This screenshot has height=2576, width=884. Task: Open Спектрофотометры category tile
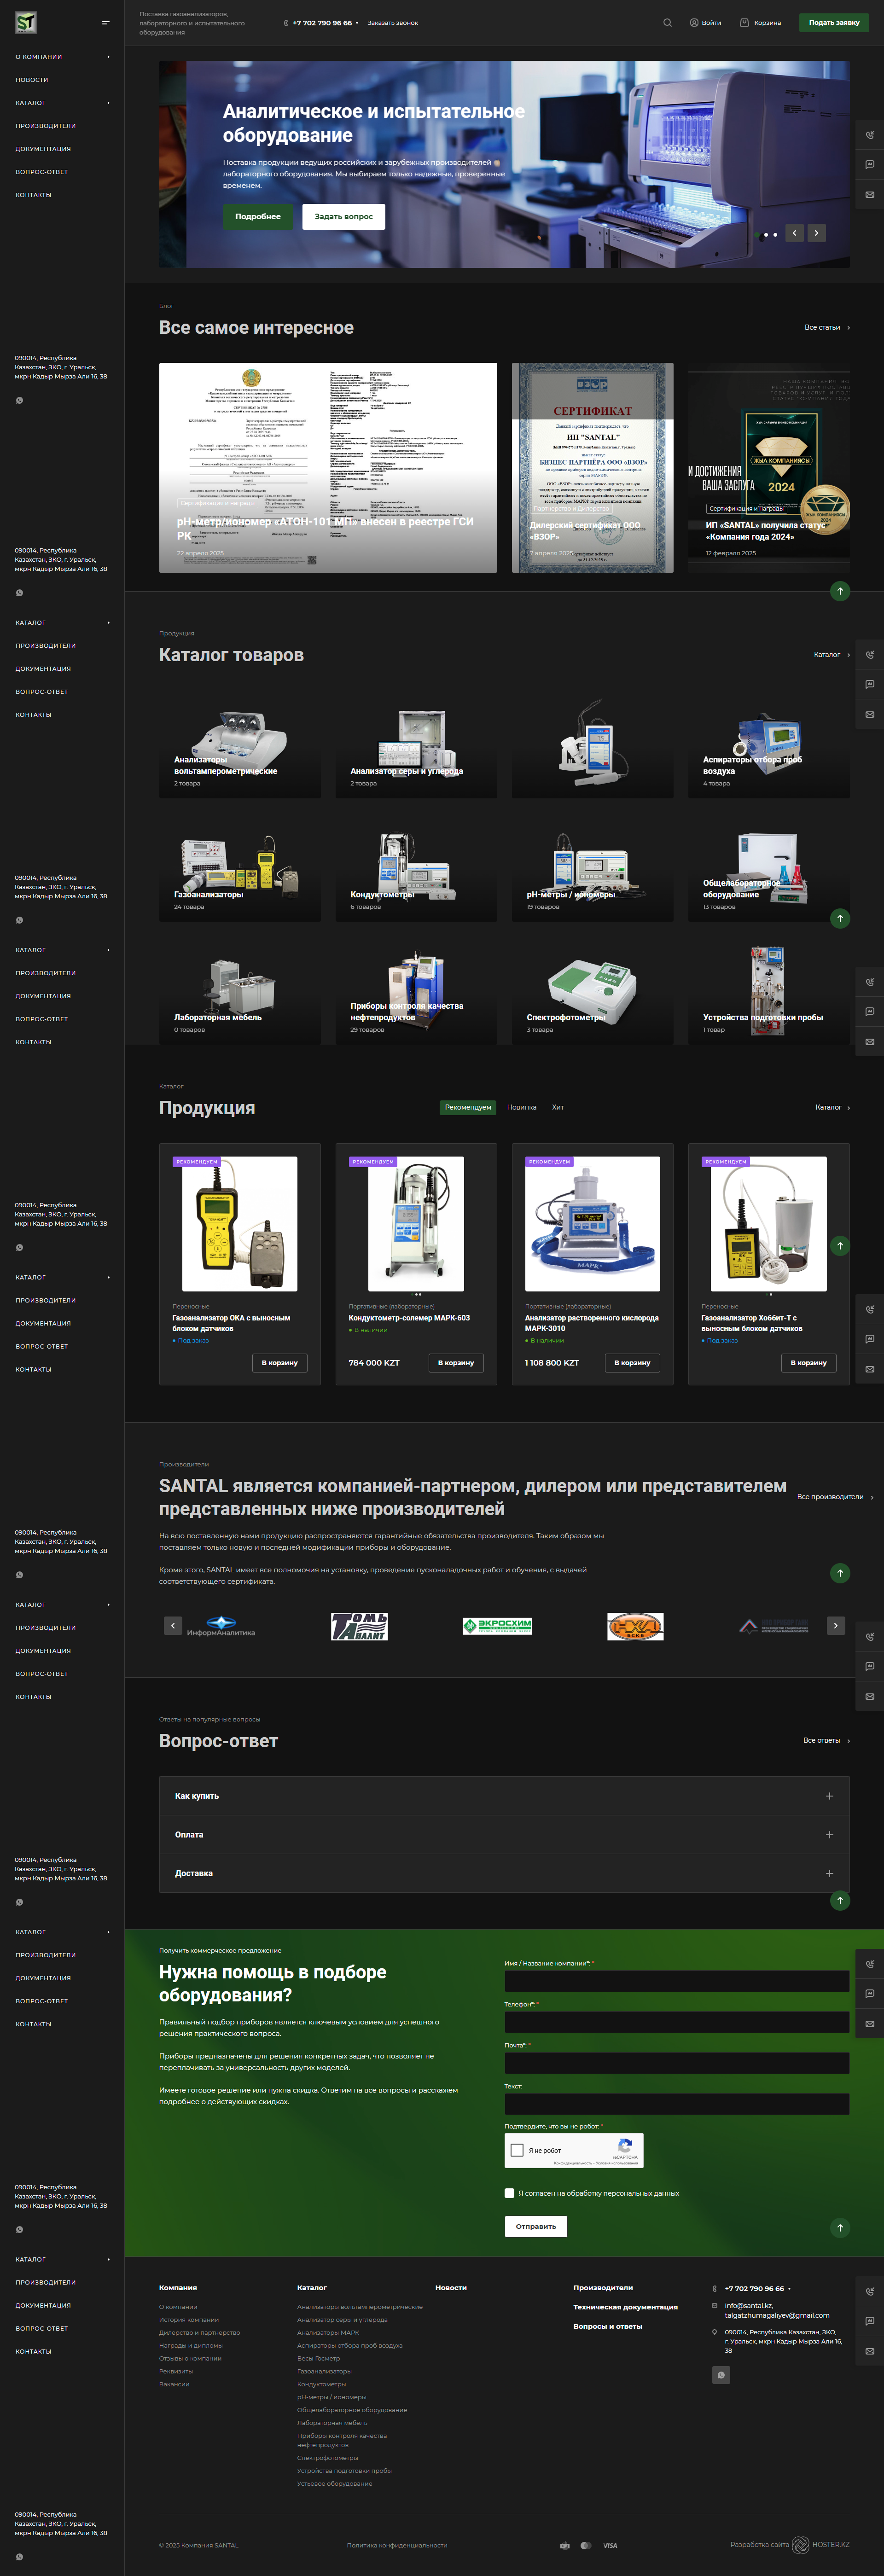[x=592, y=994]
